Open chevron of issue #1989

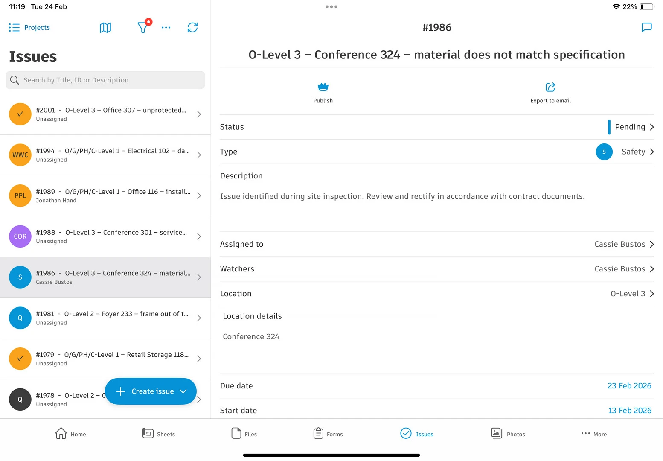coord(199,195)
